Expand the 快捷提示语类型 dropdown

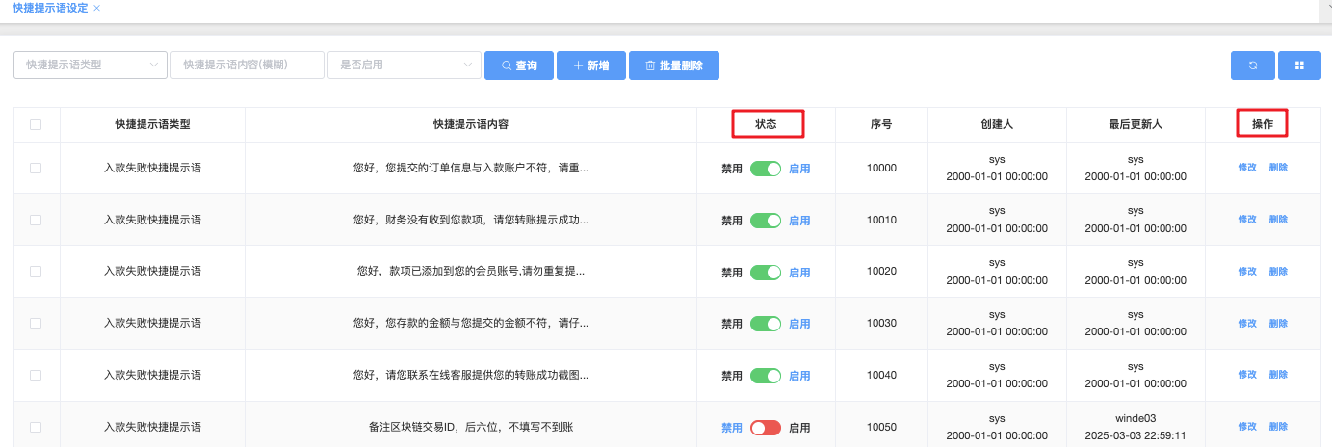coord(91,66)
